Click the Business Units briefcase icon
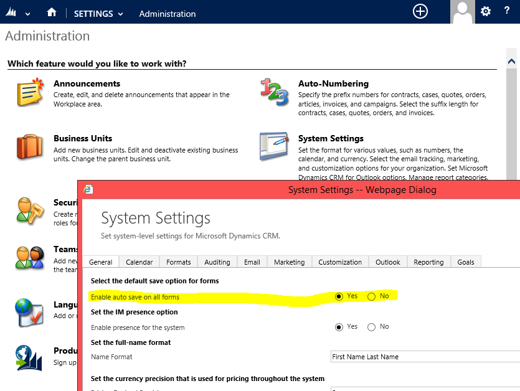This screenshot has height=391, width=520. [30, 147]
